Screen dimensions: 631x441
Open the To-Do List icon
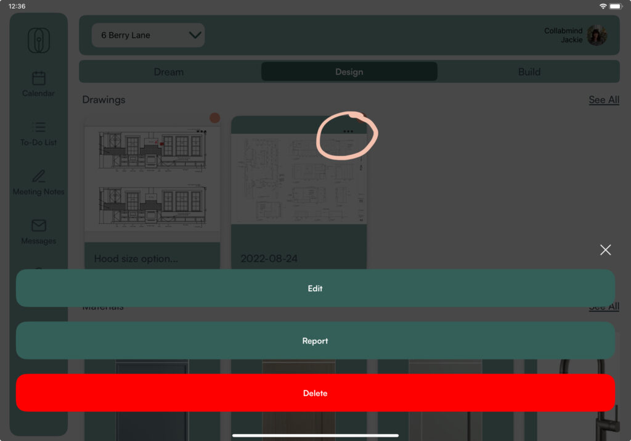click(39, 128)
